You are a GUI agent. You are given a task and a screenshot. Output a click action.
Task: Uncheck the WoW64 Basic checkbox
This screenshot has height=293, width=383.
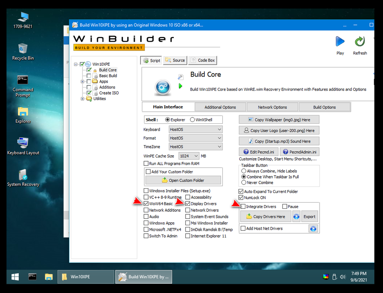[146, 203]
